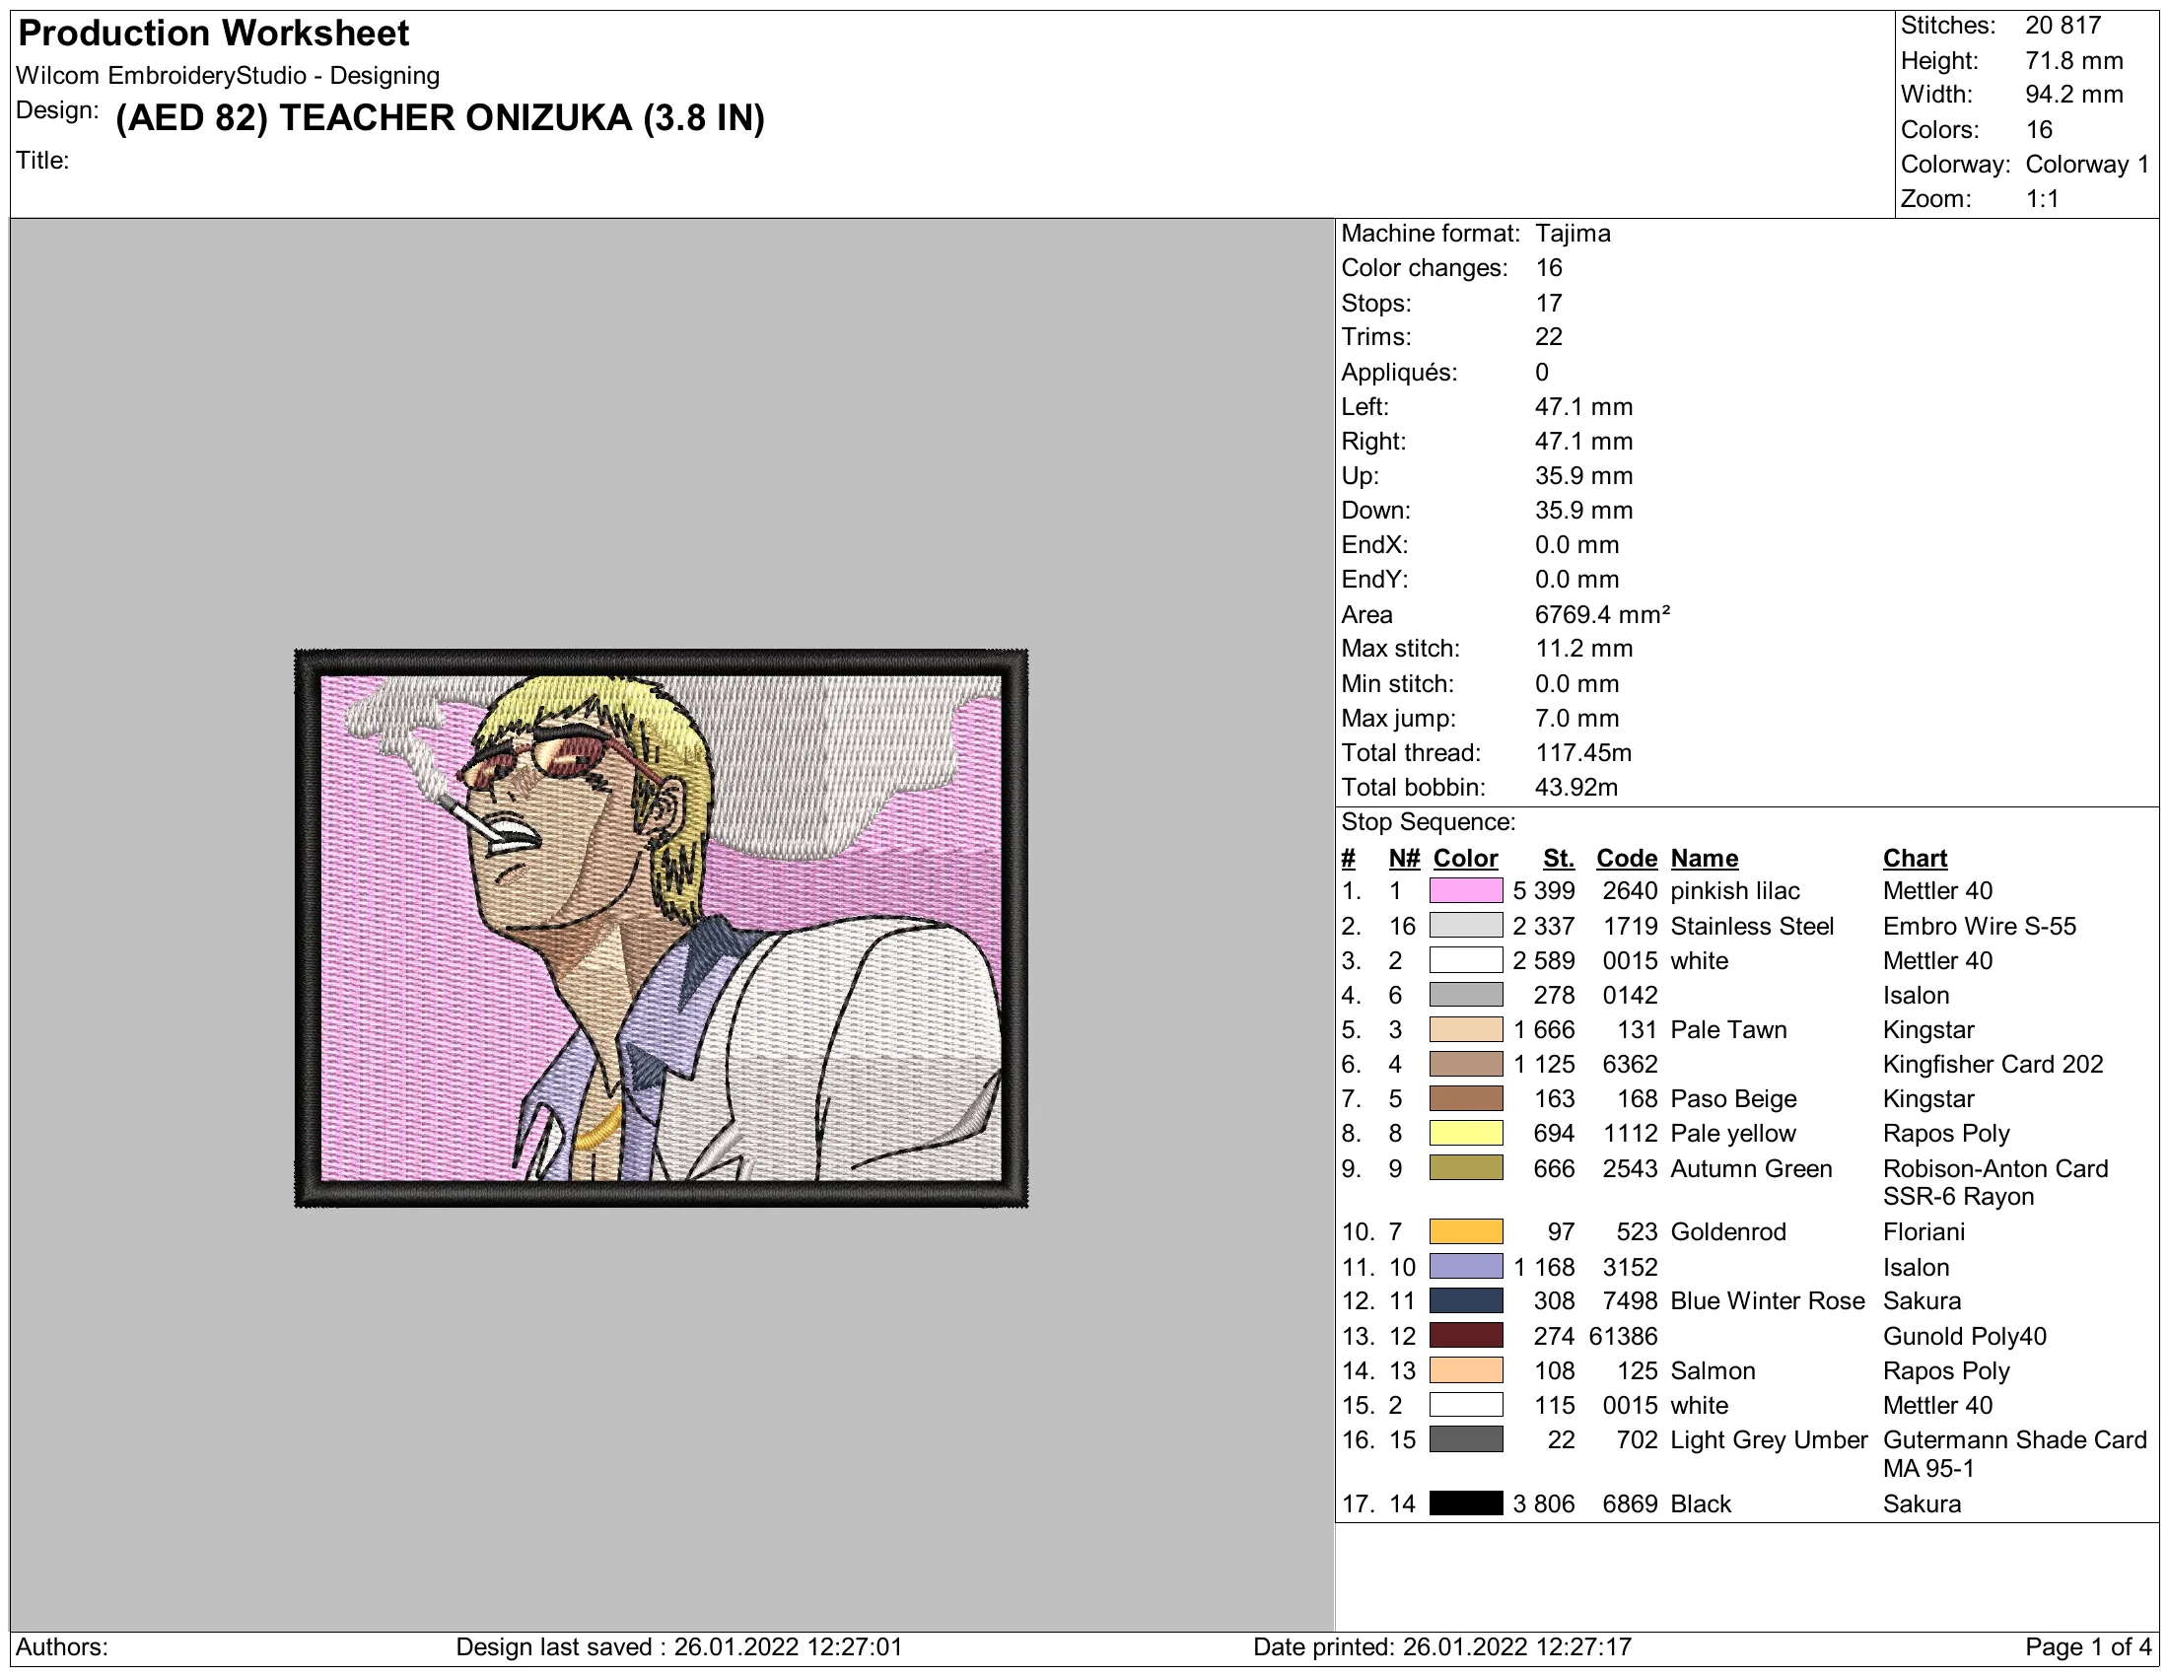Click the lavender 3152 color swatch
This screenshot has height=1676, width=2169.
point(1466,1266)
